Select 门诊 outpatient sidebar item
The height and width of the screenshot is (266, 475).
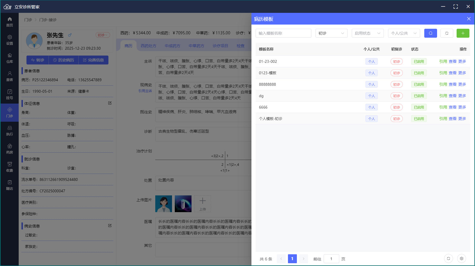tap(9, 112)
